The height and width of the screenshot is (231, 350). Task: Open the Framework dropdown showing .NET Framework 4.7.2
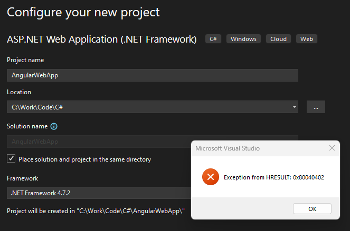point(99,193)
